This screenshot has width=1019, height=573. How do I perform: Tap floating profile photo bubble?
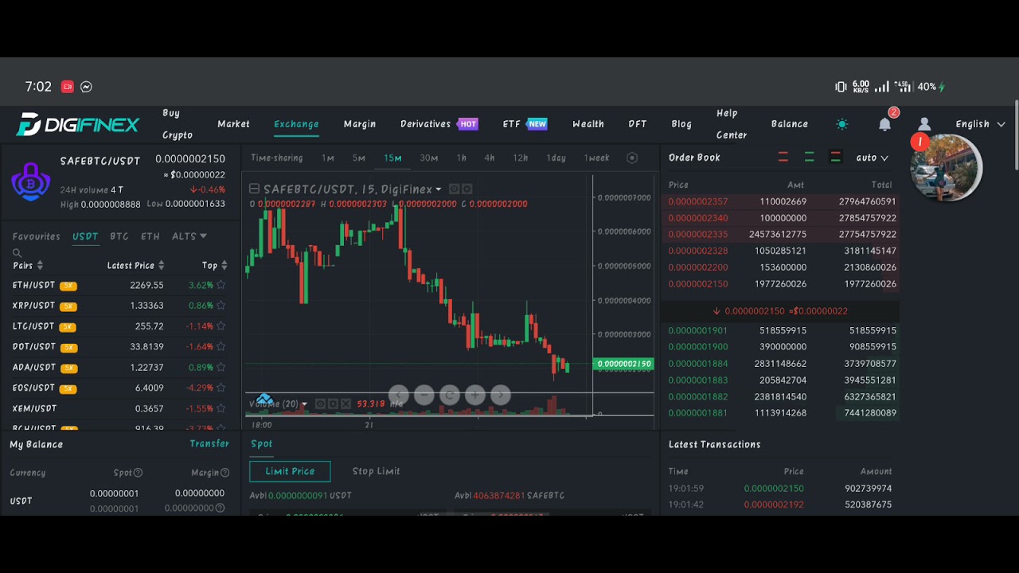pyautogui.click(x=947, y=168)
